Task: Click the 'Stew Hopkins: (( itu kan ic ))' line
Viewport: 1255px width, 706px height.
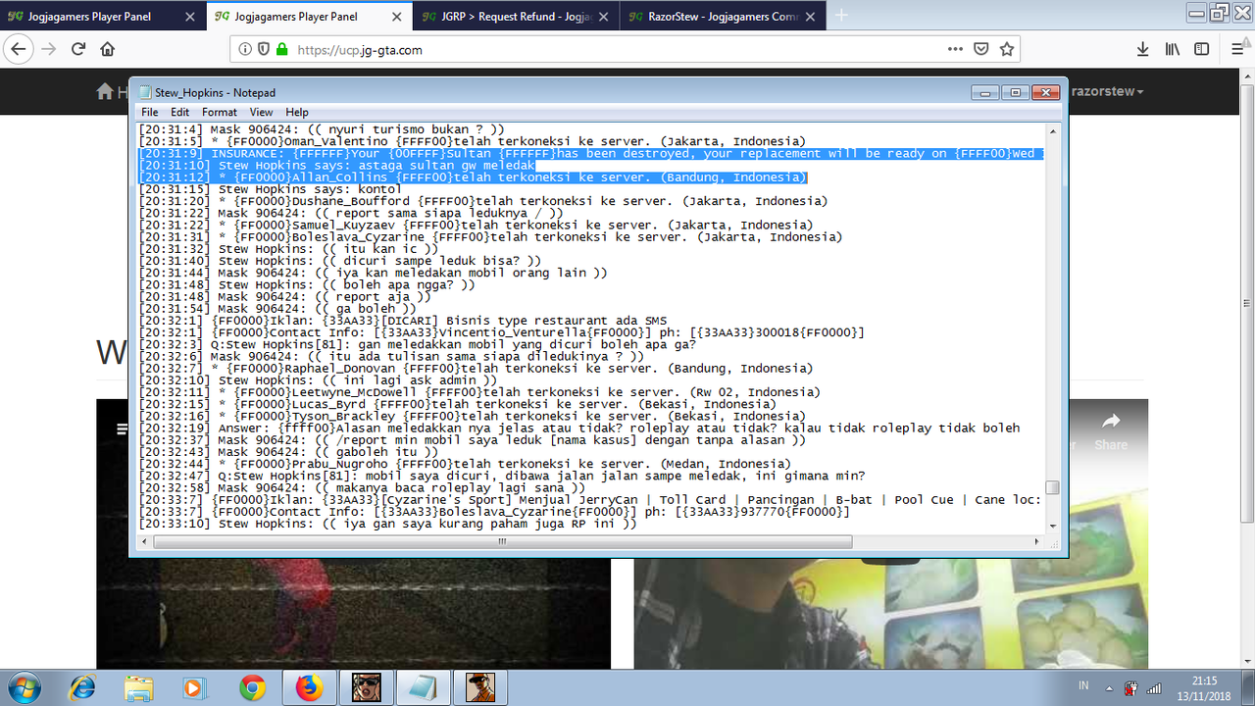Action: point(288,248)
